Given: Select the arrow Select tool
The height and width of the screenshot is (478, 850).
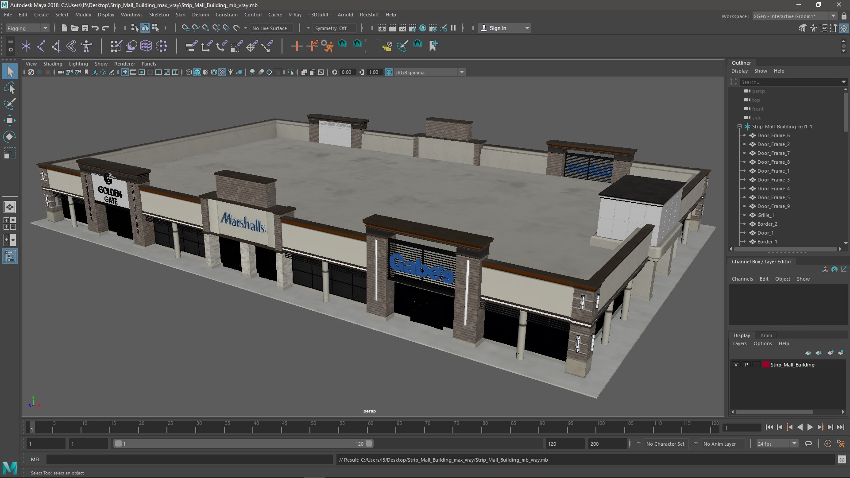Looking at the screenshot, I should click(10, 71).
